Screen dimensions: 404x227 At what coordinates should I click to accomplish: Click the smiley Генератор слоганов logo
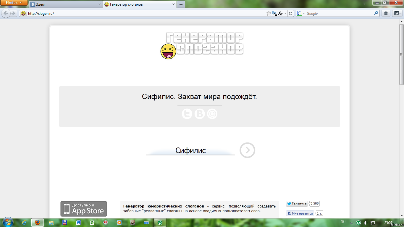(x=202, y=45)
